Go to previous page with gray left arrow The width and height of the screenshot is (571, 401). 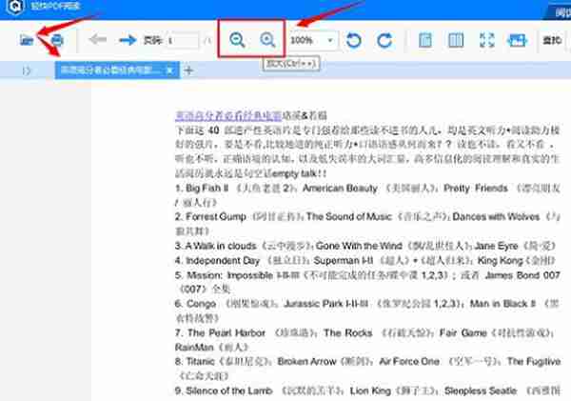coord(98,39)
